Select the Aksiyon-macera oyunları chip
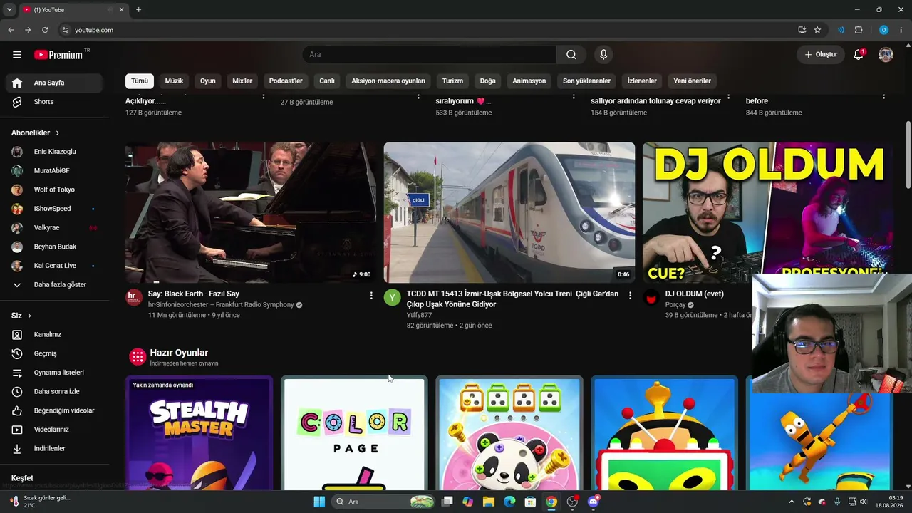The width and height of the screenshot is (912, 513). 388,81
